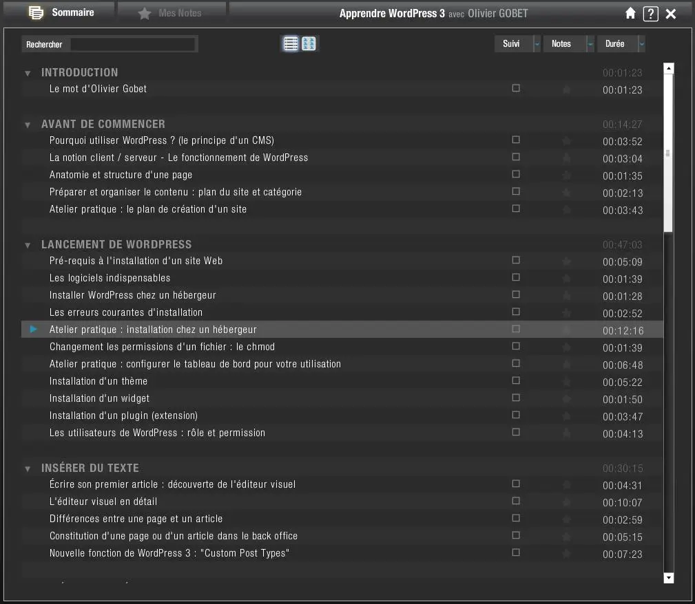Check Suivi box for Le mot d'Olivier Gobet

point(516,88)
